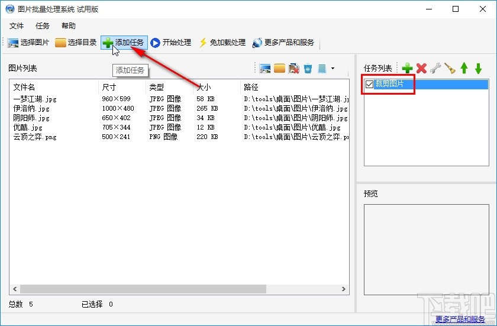
Task: Expand the view mode dropdown arrow
Action: pos(333,68)
